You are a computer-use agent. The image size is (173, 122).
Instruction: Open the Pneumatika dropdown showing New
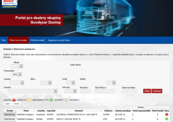(x=17, y=74)
